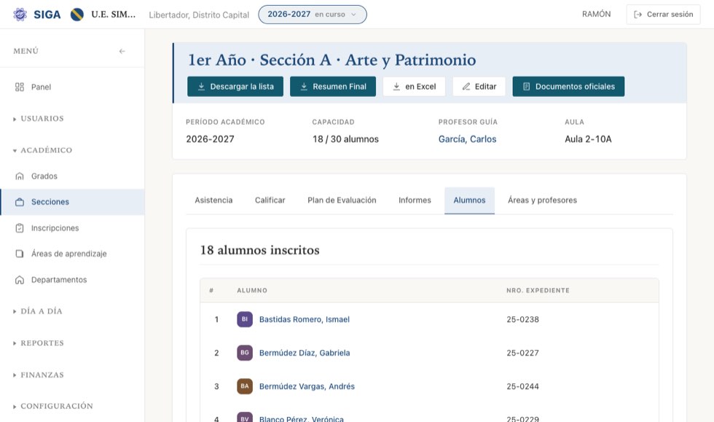Open the Plan de Evaluación tab

[x=342, y=200]
